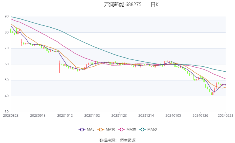235x143 pixels.
Task: Click the x-axis date label 20240126
Action: click(200, 116)
